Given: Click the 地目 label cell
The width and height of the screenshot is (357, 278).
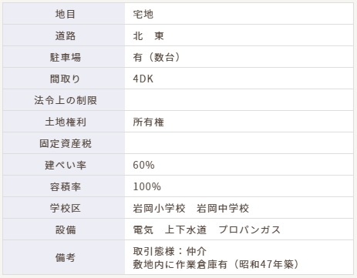Looking at the screenshot, I should click(66, 14).
